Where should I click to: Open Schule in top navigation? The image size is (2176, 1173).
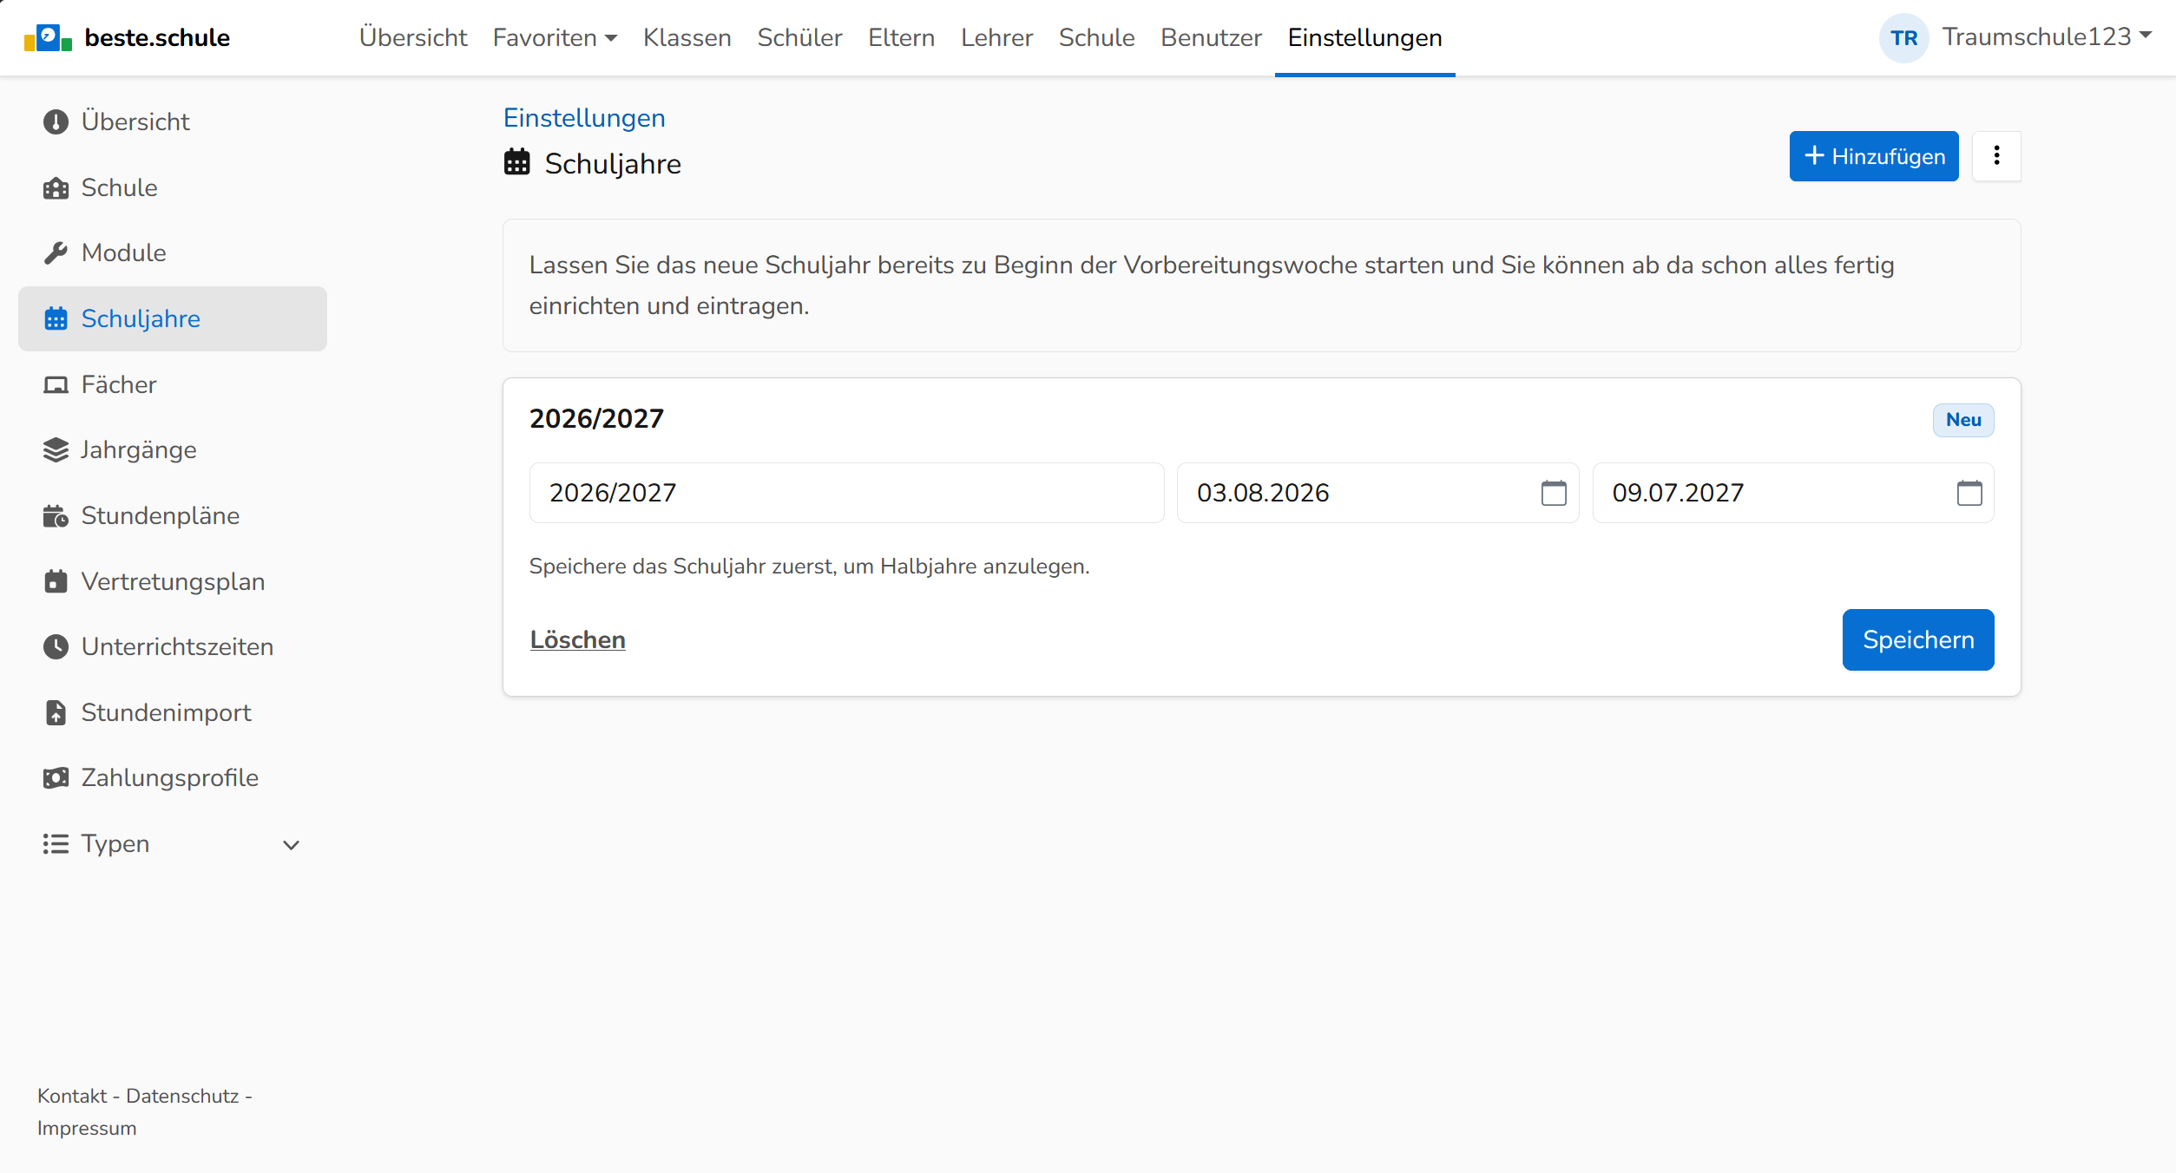[x=1097, y=38]
